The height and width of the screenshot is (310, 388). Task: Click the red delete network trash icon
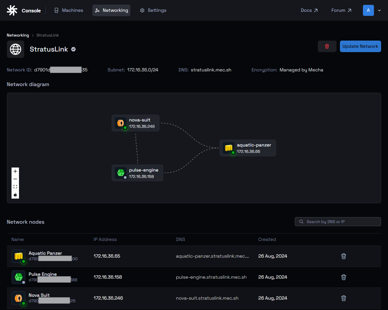click(327, 46)
